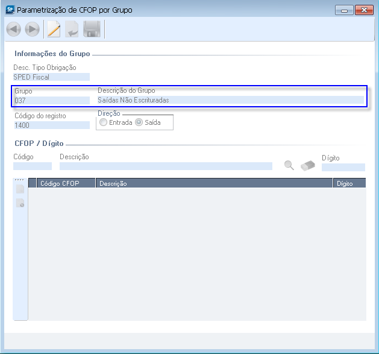
Task: Go to next record arrow
Action: tap(33, 30)
